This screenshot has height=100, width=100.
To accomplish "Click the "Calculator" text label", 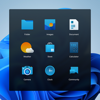I will coord(74,57).
